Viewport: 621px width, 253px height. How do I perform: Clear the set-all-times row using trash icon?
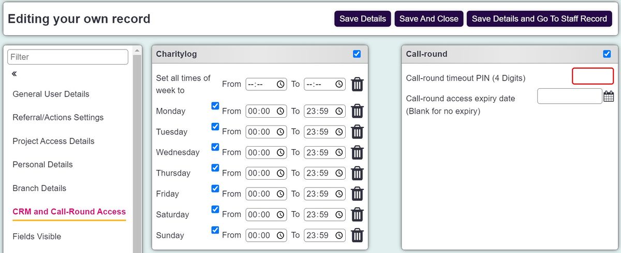click(x=357, y=84)
